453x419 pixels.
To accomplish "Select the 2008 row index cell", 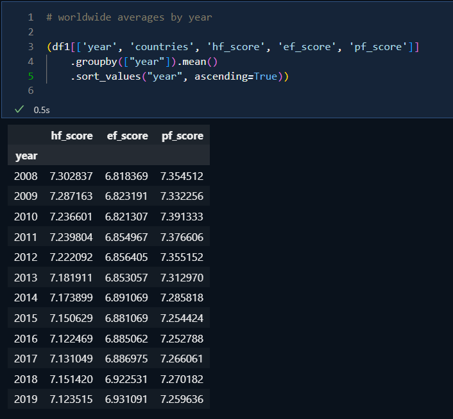I will click(x=26, y=175).
